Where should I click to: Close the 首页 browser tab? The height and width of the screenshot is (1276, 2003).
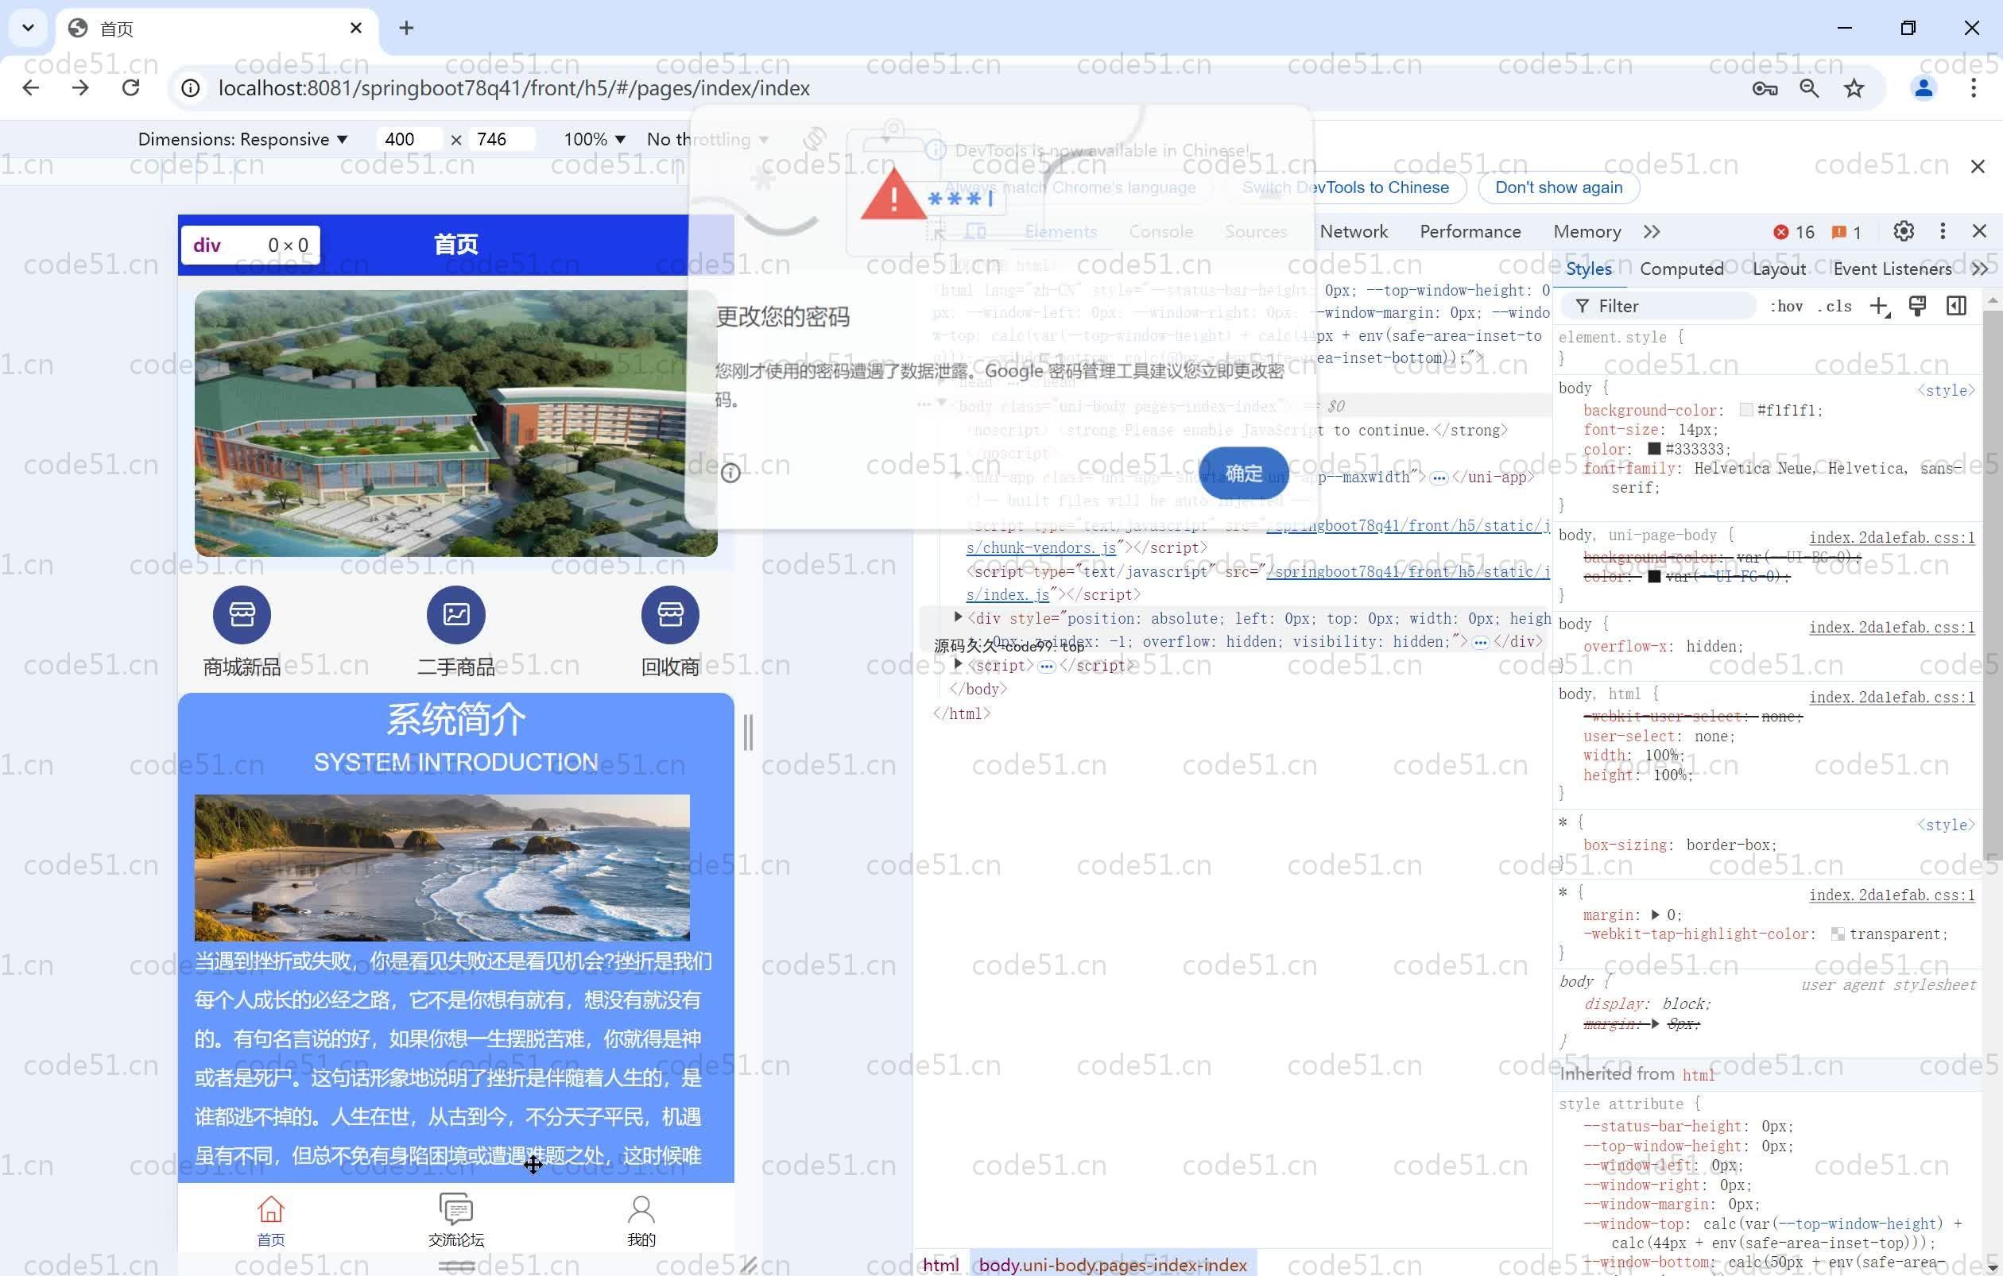[356, 29]
